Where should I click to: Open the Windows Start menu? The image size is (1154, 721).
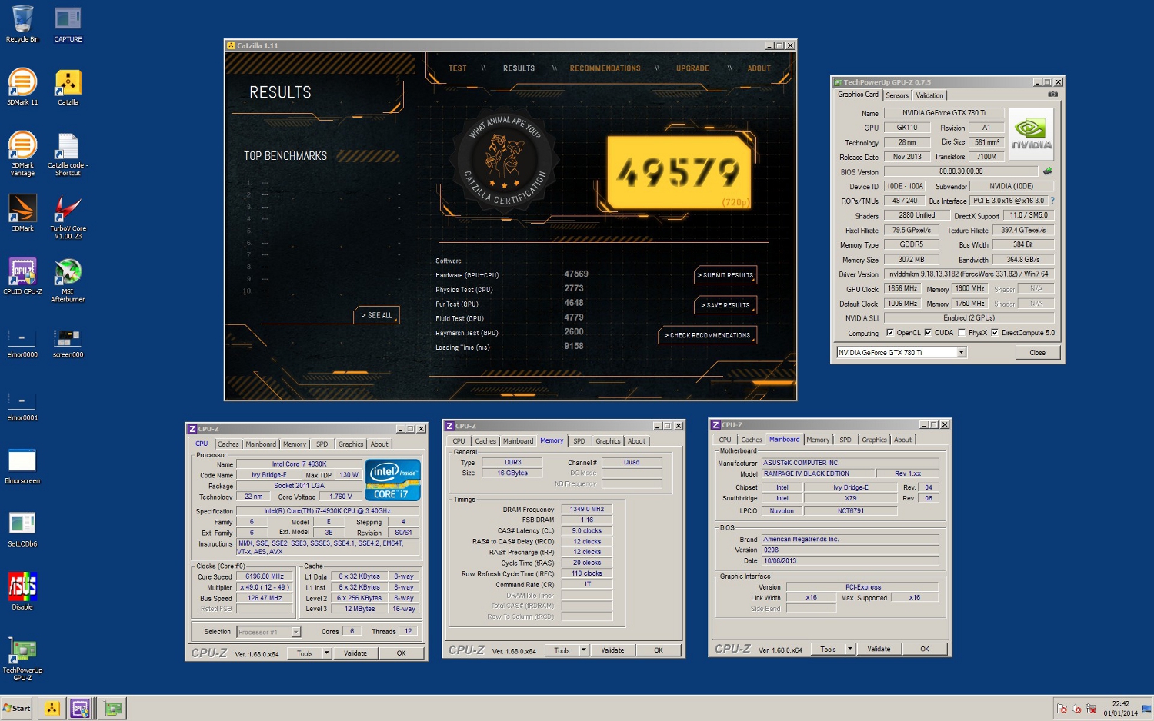tap(16, 708)
